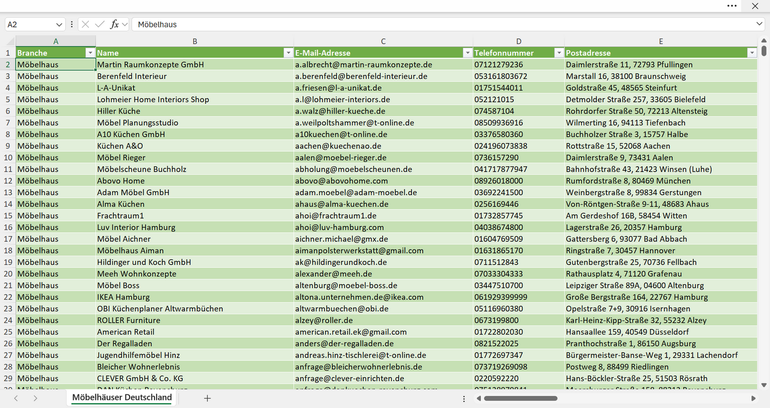This screenshot has width=770, height=408.
Task: Click horizontal scrollbar right arrow
Action: coord(753,398)
